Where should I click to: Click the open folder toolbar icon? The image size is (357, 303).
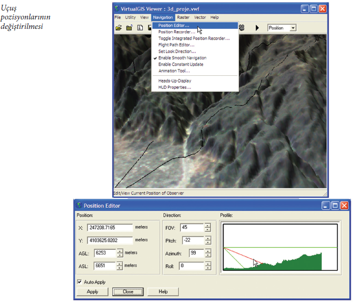(x=119, y=27)
